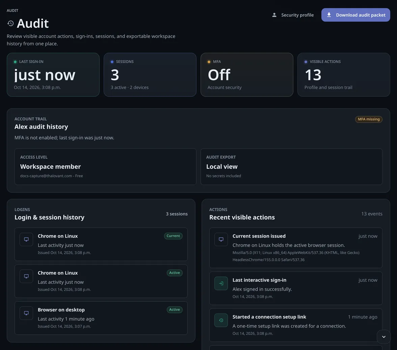Click 'Last activity 1 minute ago' text
The height and width of the screenshot is (350, 397).
pos(66,319)
